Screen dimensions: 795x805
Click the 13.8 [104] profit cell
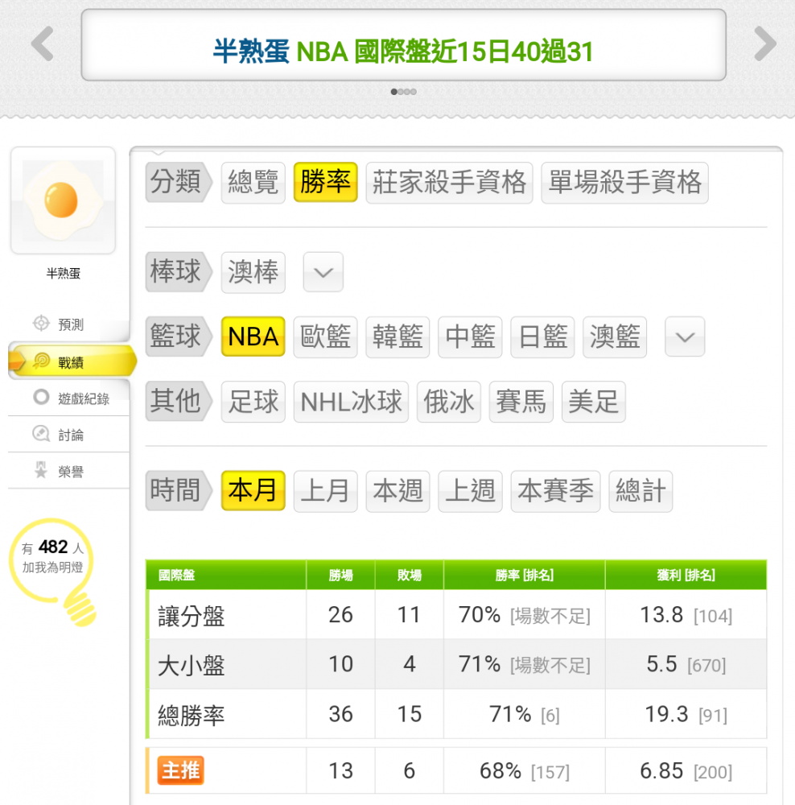[686, 614]
